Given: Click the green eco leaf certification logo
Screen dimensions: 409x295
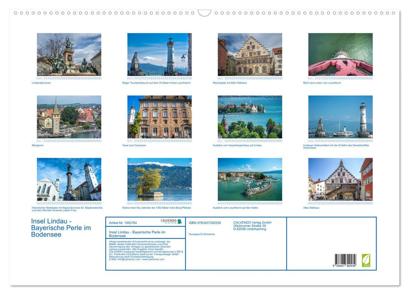Looking at the screenshot, I should [366, 260].
